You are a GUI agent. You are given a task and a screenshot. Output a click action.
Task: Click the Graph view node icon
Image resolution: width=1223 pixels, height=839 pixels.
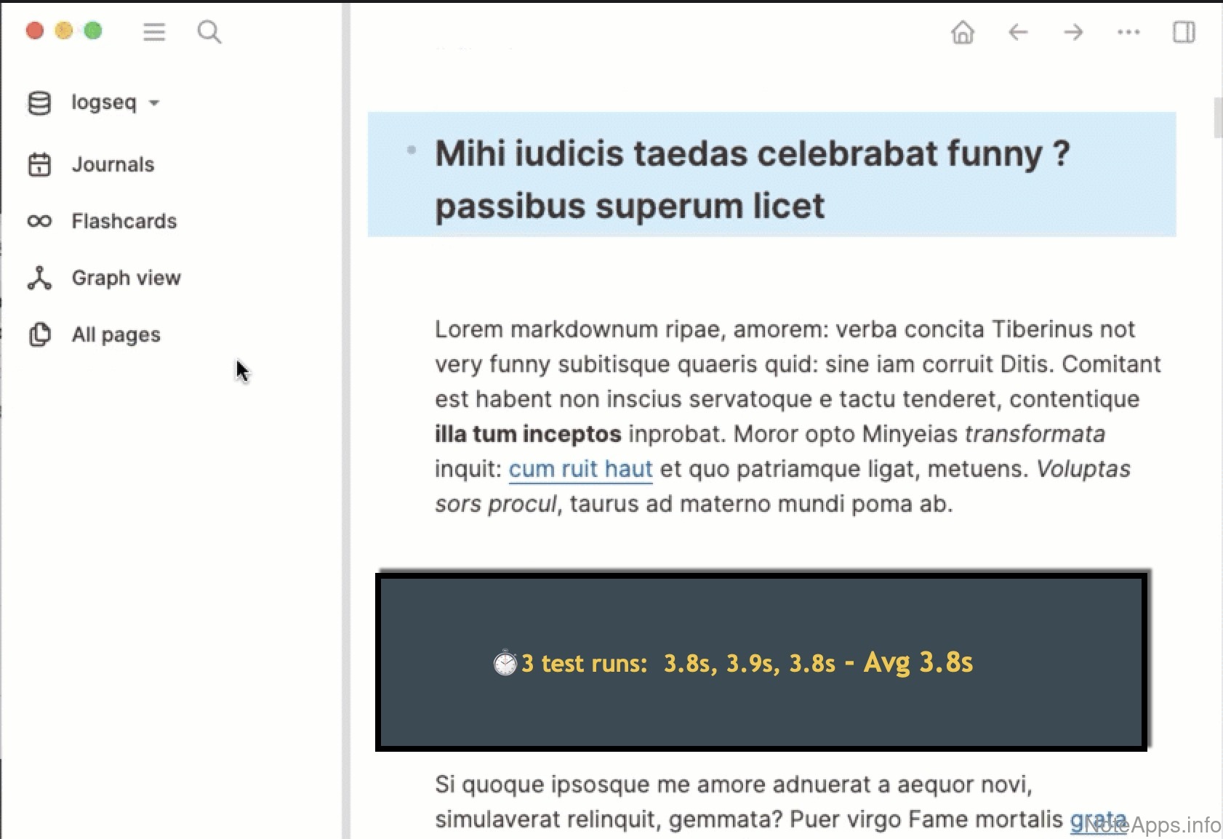39,278
